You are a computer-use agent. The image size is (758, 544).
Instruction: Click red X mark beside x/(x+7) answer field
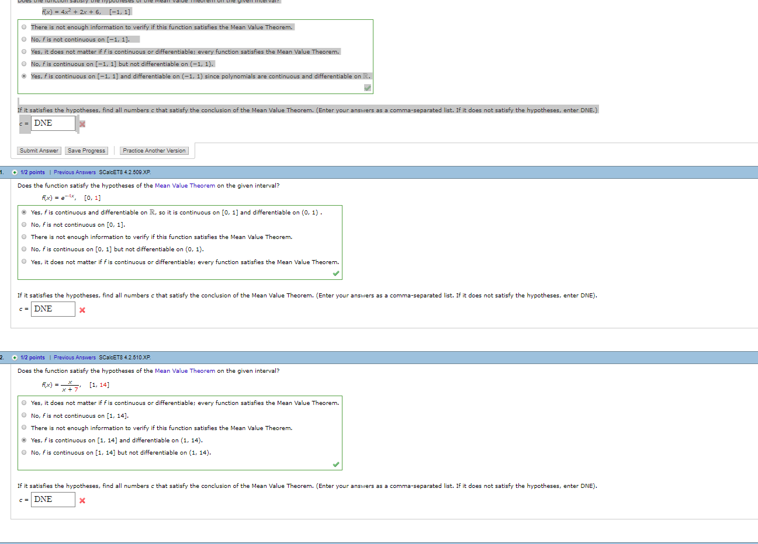tap(82, 500)
